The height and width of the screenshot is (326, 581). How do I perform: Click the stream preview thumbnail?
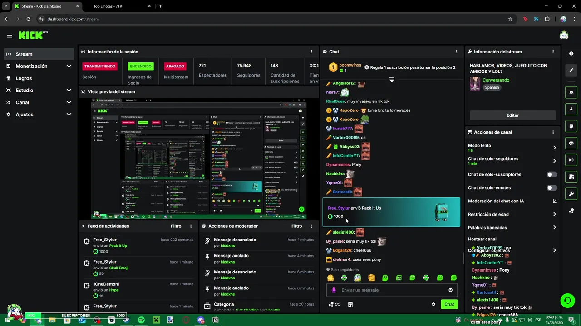tap(199, 158)
